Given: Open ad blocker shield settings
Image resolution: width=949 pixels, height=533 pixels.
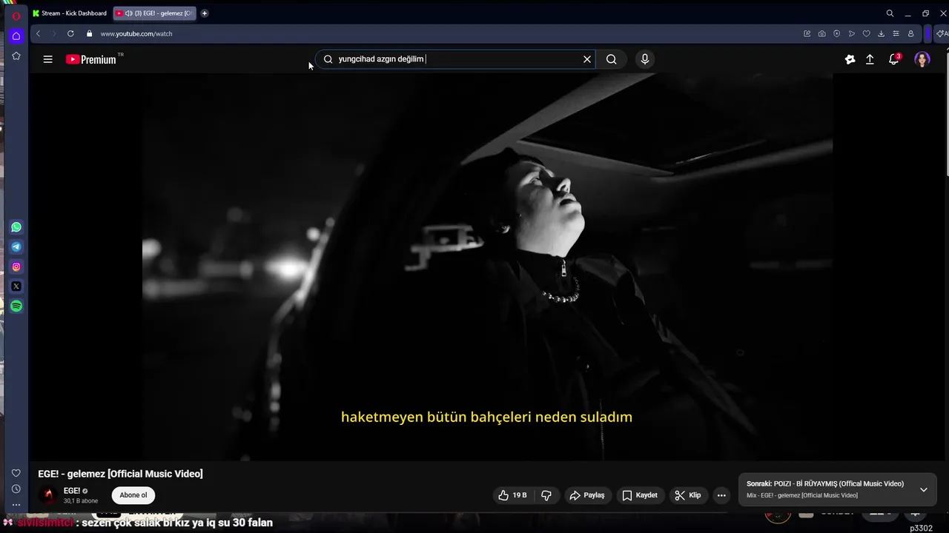Looking at the screenshot, I should 836,33.
